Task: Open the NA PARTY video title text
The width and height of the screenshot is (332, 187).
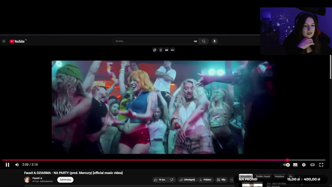Action: [73, 173]
